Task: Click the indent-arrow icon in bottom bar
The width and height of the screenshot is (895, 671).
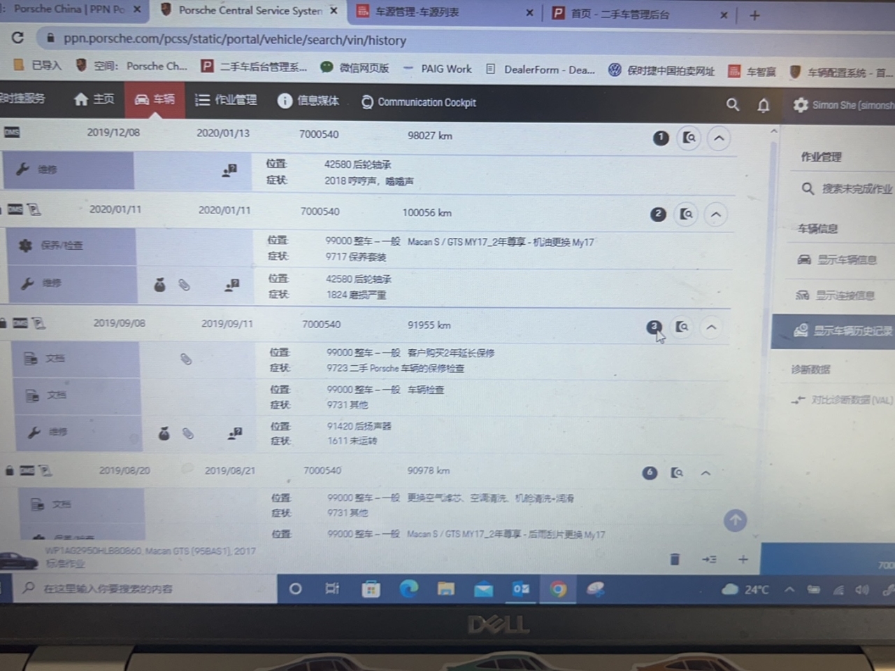Action: 709,559
